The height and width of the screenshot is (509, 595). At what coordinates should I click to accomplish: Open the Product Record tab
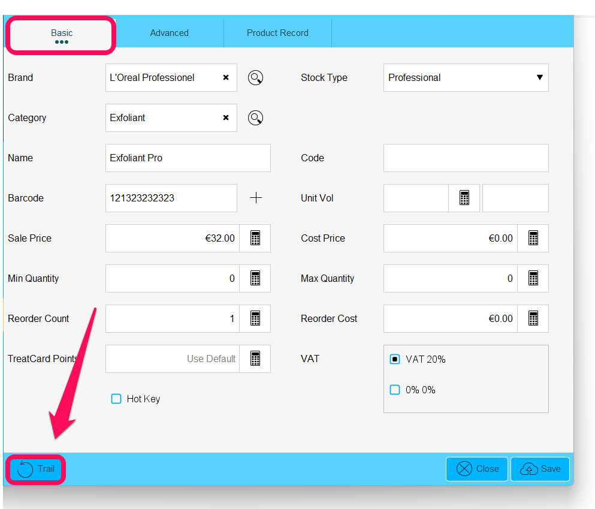(277, 34)
